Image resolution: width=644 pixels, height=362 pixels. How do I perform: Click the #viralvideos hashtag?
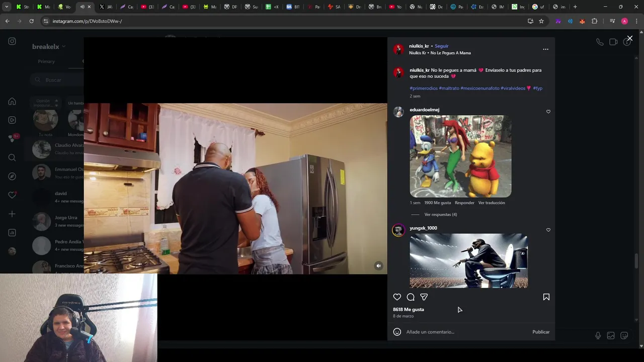point(513,88)
